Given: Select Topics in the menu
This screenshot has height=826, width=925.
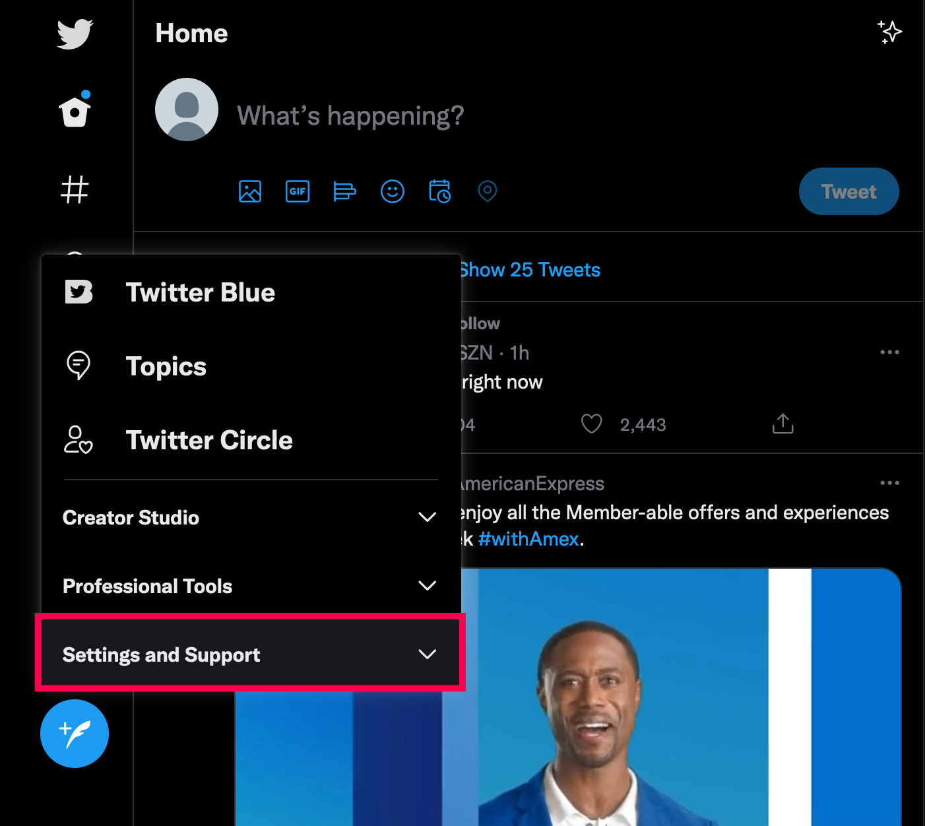Looking at the screenshot, I should (x=166, y=366).
